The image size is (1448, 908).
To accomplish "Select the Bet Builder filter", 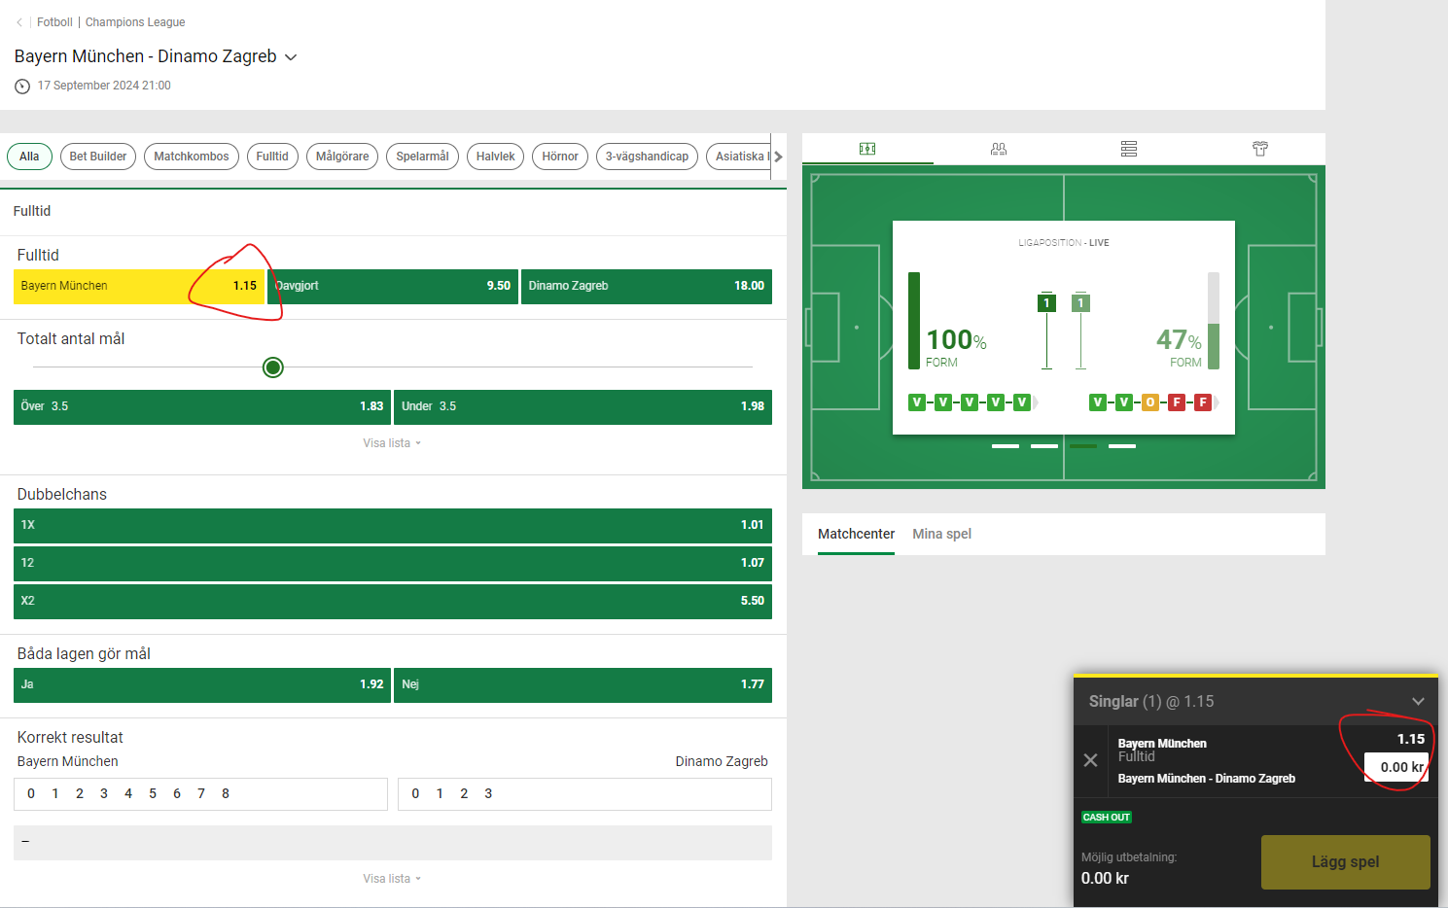I will (98, 157).
